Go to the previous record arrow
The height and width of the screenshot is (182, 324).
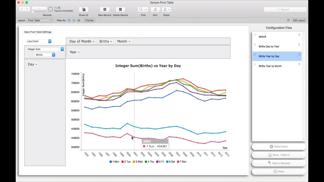pos(22,9)
